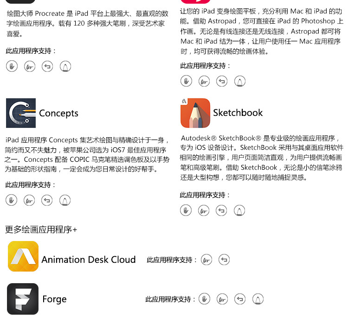
Task: Open the Sketchbook app title link
Action: coord(238,113)
